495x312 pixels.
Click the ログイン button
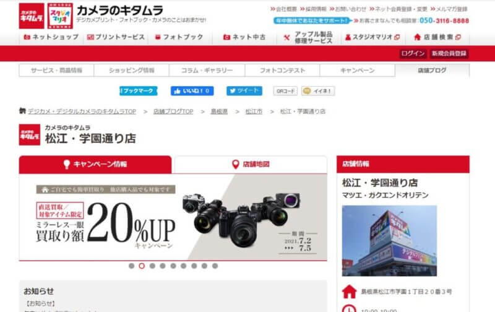(413, 53)
